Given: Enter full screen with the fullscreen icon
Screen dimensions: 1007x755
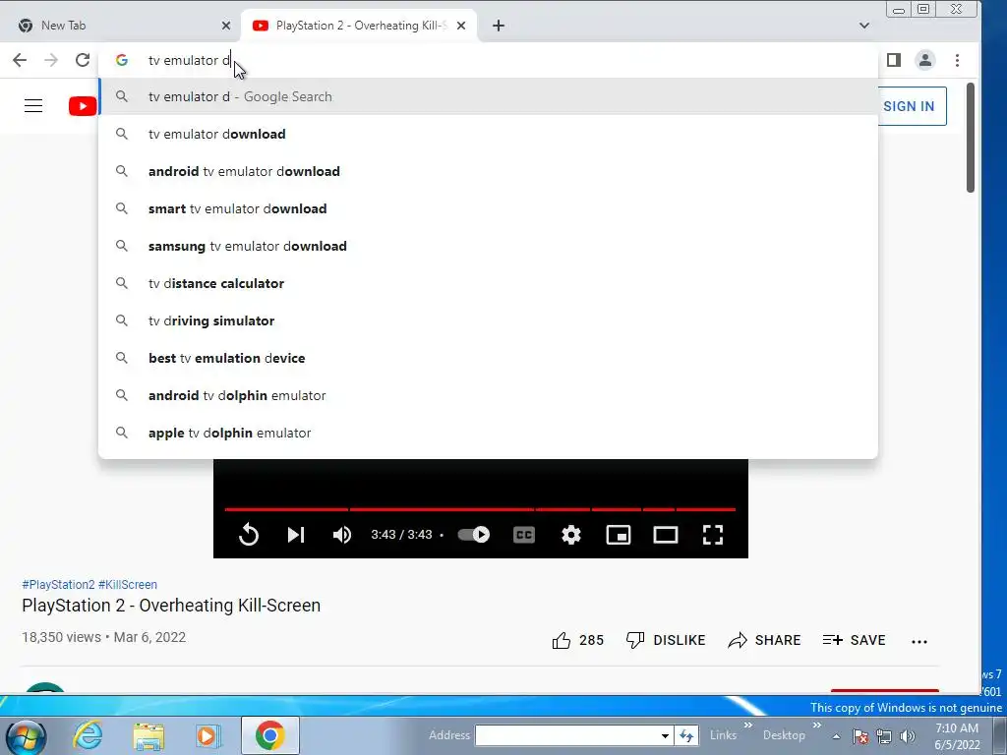Looking at the screenshot, I should click(x=713, y=535).
